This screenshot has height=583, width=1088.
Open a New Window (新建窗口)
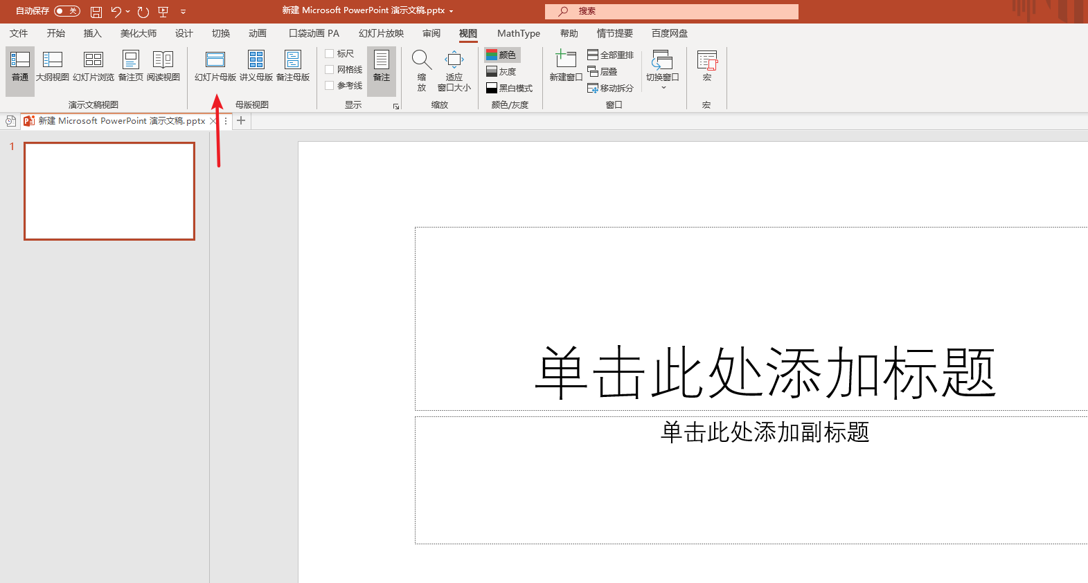[566, 67]
